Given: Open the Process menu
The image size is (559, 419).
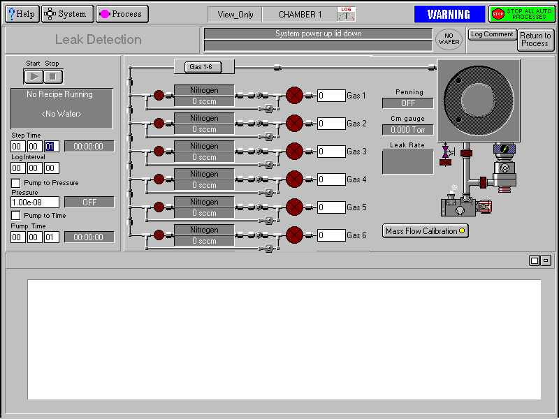Looking at the screenshot, I should pyautogui.click(x=122, y=14).
